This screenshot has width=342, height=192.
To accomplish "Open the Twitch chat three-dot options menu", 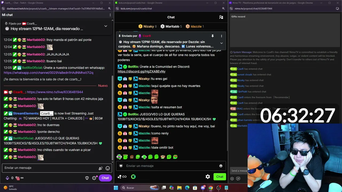I will (x=110, y=15).
